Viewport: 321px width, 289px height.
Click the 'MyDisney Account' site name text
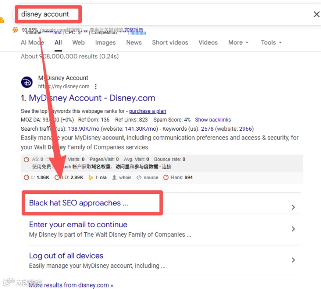[63, 78]
